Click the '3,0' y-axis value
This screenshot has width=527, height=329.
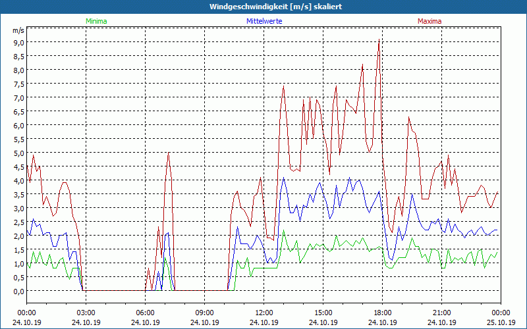tap(18, 208)
